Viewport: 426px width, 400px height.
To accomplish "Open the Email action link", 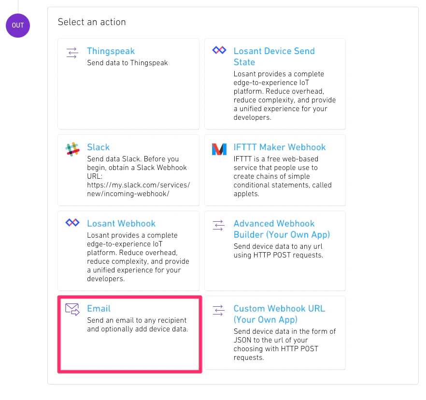I will click(x=99, y=308).
